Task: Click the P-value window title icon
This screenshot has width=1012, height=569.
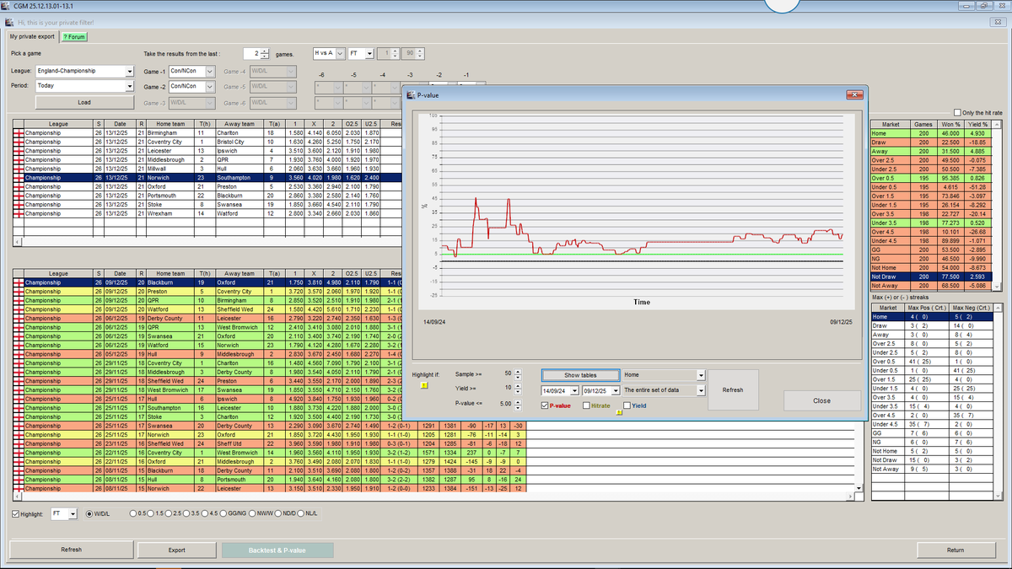Action: click(411, 95)
